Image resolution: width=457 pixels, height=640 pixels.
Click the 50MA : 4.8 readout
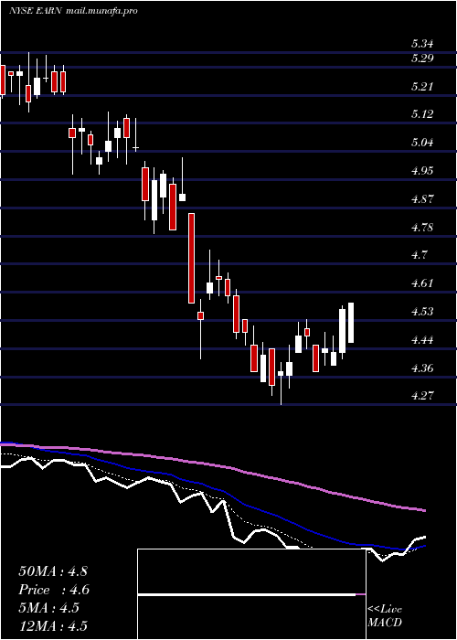tap(53, 571)
